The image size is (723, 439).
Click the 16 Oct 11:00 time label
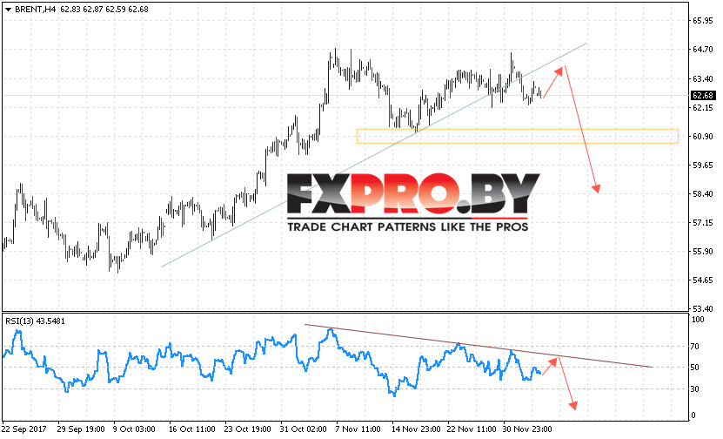pos(192,429)
